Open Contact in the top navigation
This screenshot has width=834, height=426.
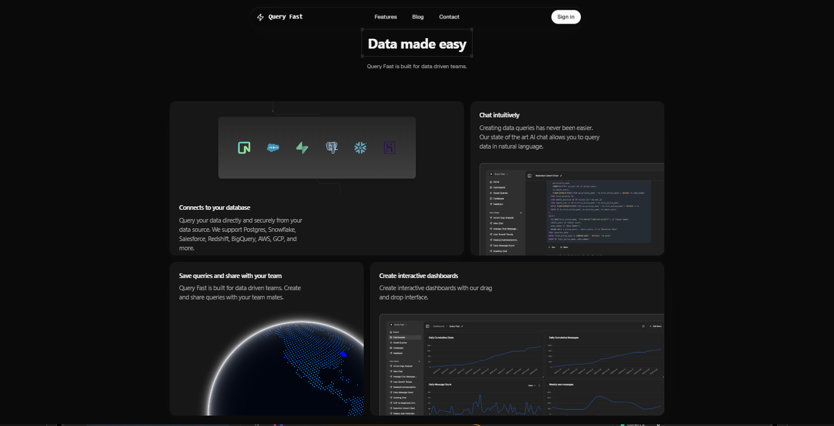pos(449,17)
